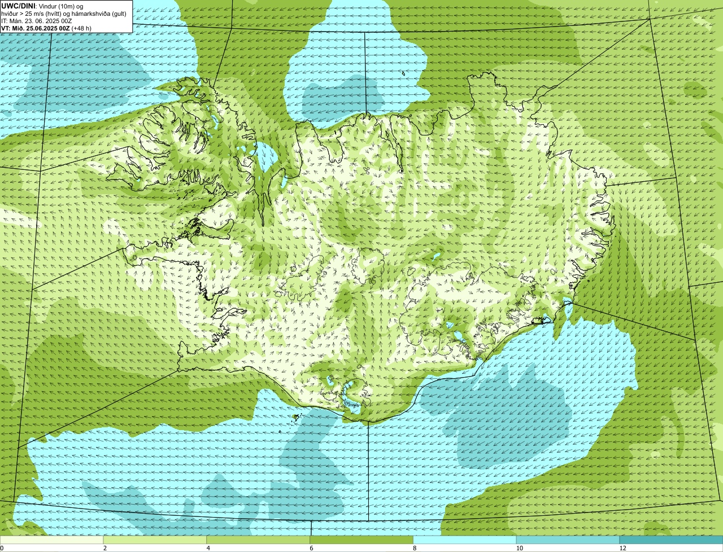Click the colorbar label "10"
The height and width of the screenshot is (552, 723).
pos(520,548)
